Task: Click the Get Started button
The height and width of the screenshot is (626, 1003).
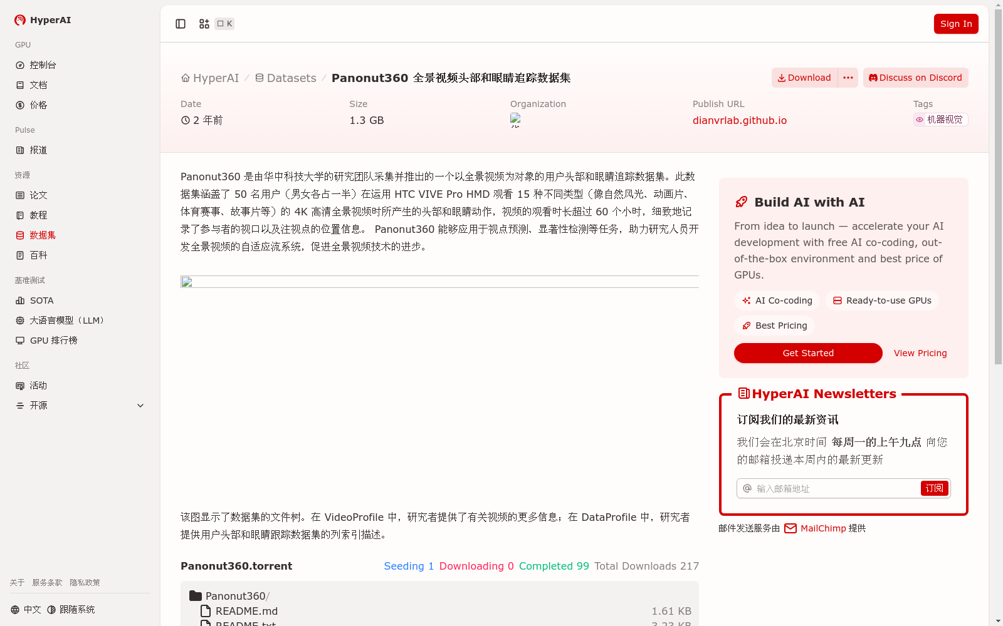Action: (808, 353)
